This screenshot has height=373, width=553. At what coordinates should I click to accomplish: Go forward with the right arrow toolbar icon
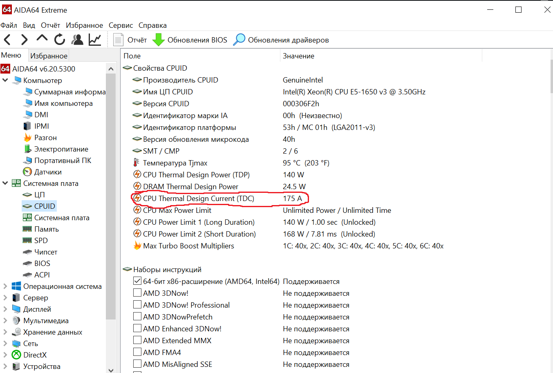coord(25,40)
